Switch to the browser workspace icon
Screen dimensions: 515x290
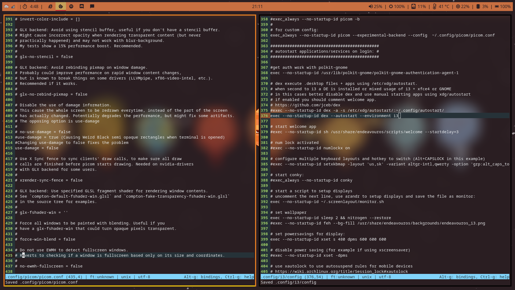tap(50, 6)
